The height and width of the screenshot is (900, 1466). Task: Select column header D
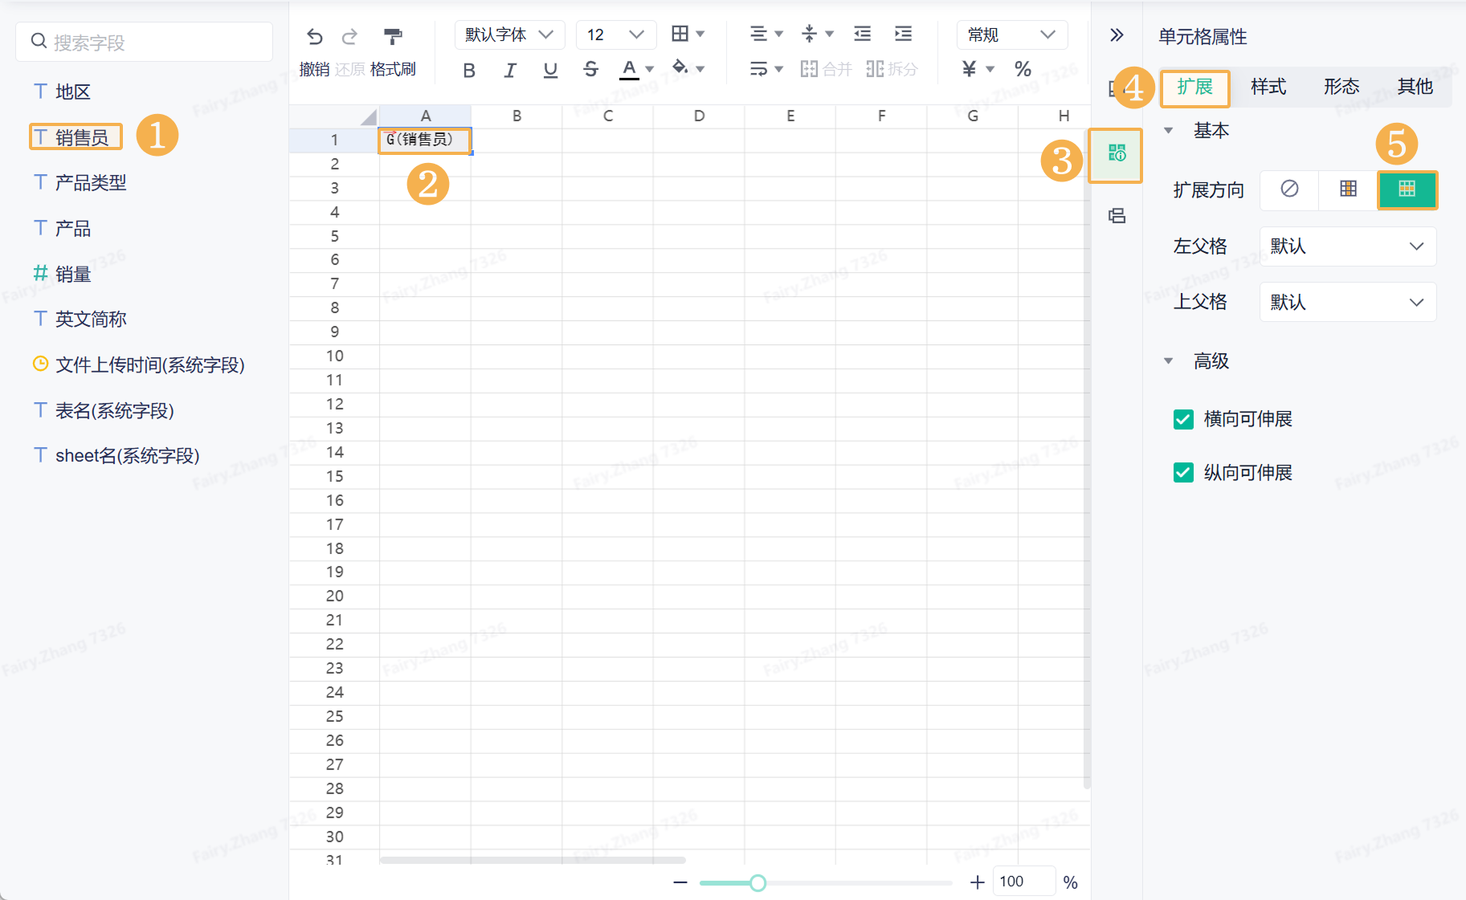[699, 116]
